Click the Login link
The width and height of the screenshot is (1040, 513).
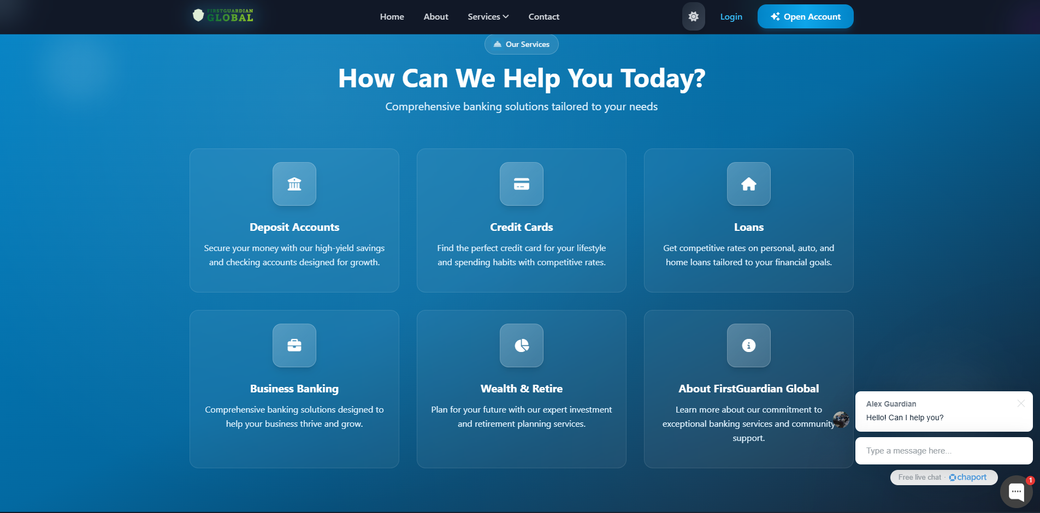pyautogui.click(x=731, y=16)
